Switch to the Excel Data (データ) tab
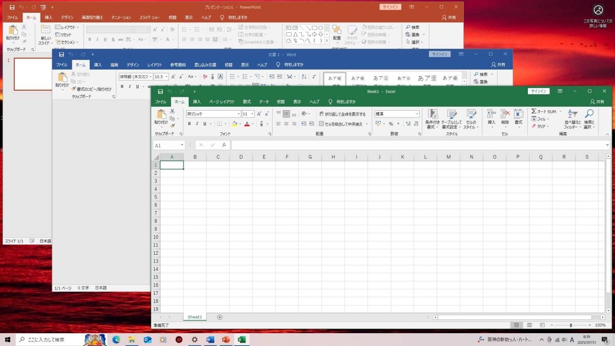The height and width of the screenshot is (346, 615). pos(264,102)
